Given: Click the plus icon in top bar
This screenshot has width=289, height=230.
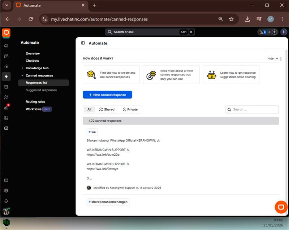Looking at the screenshot, I should click(274, 32).
